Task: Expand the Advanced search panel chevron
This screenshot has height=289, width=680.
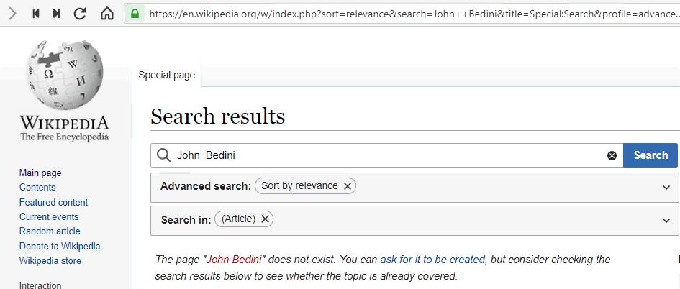Action: click(666, 187)
